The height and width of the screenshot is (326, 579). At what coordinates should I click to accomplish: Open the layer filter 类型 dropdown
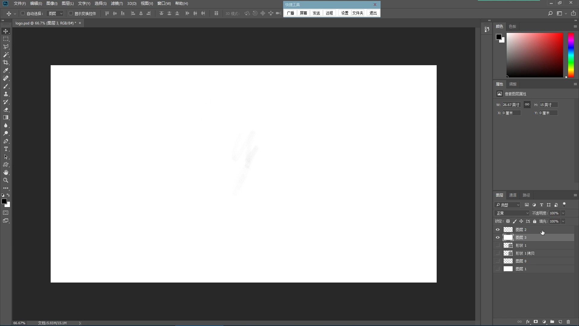coord(508,205)
